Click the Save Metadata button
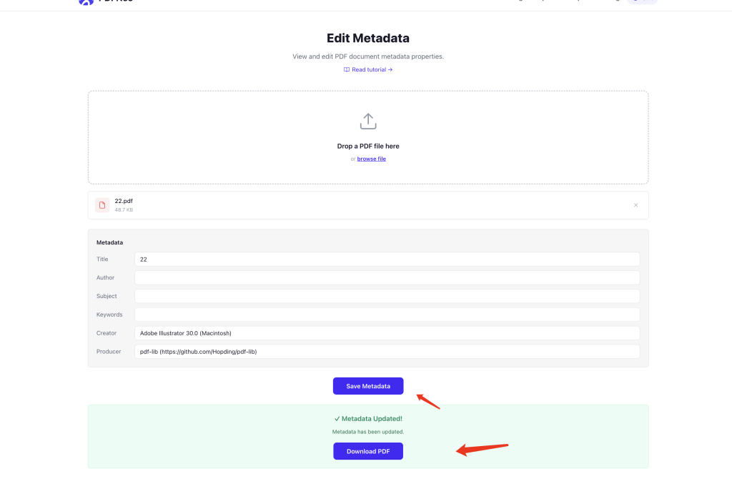732x499 pixels. [x=368, y=386]
